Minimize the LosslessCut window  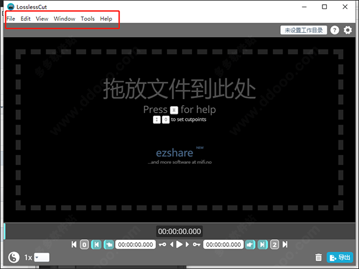coord(304,7)
